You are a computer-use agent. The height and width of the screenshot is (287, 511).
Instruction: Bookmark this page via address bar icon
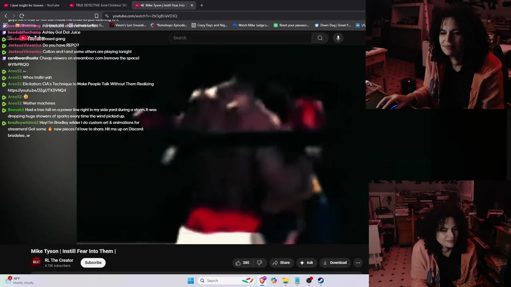pyautogui.click(x=97, y=16)
